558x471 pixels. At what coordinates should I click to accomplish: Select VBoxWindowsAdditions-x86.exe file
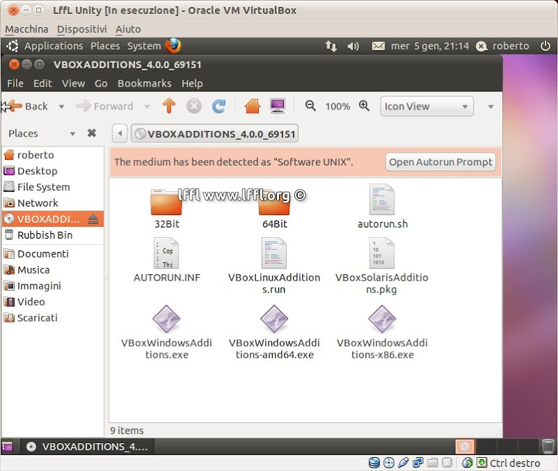click(x=382, y=332)
